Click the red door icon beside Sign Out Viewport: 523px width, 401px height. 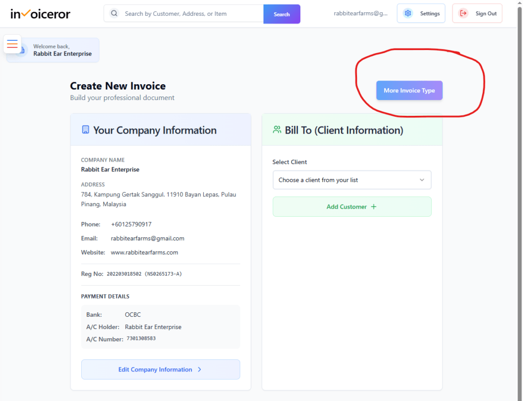[463, 13]
